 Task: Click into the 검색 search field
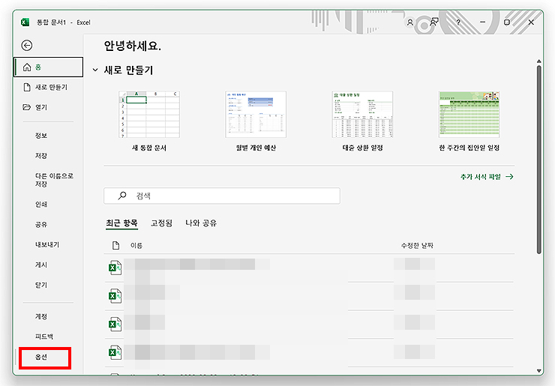[222, 196]
